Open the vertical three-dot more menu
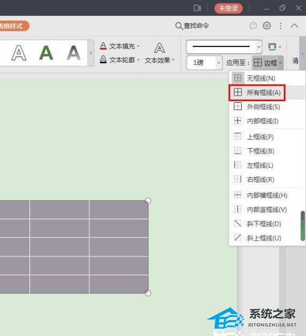306x336 pixels. click(281, 26)
